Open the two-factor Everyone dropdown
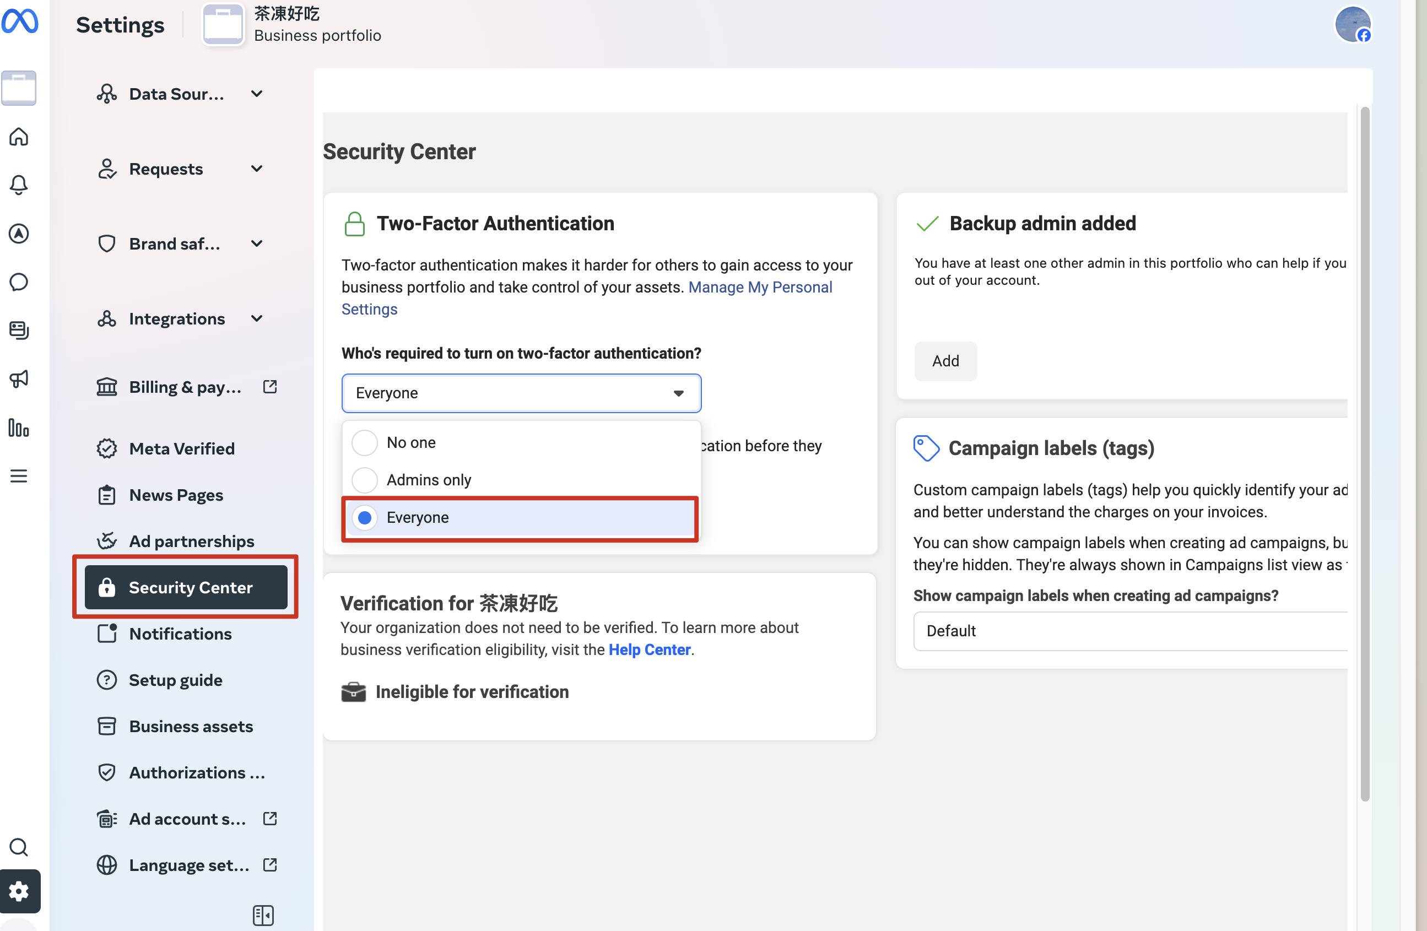The image size is (1427, 931). point(521,393)
